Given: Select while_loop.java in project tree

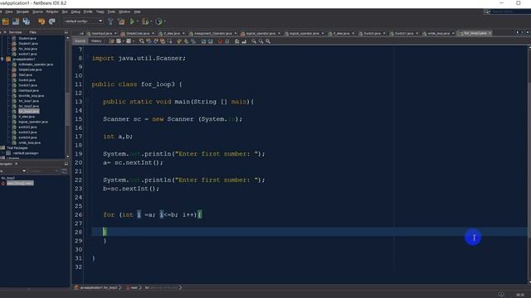Looking at the screenshot, I should [30, 142].
